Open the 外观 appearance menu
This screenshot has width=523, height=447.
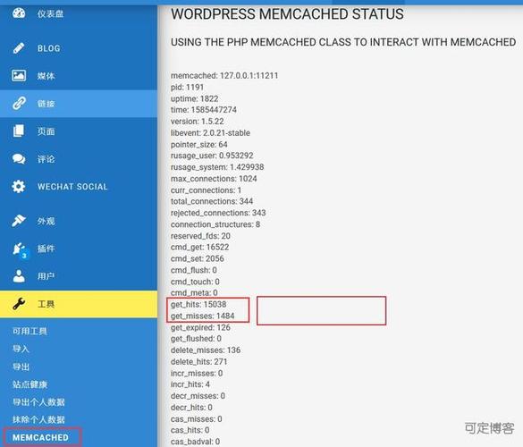point(46,221)
